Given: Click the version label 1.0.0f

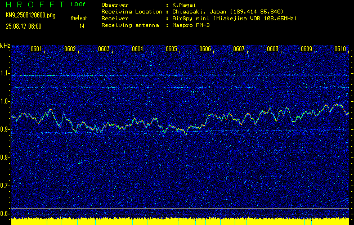Looking at the screenshot, I should click(78, 4).
